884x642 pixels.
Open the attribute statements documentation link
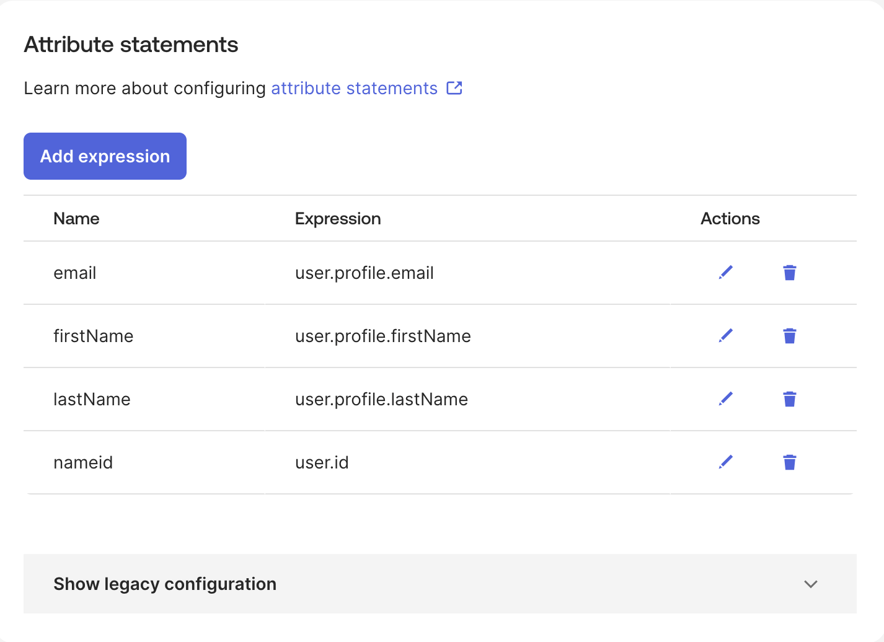point(353,88)
